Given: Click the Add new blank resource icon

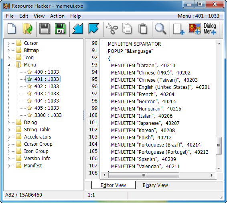Looking at the screenshot, I should tap(178, 29).
